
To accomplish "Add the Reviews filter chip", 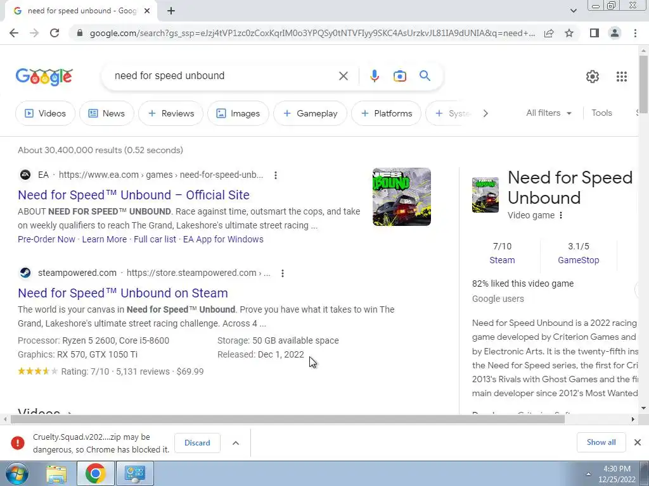I will point(170,113).
